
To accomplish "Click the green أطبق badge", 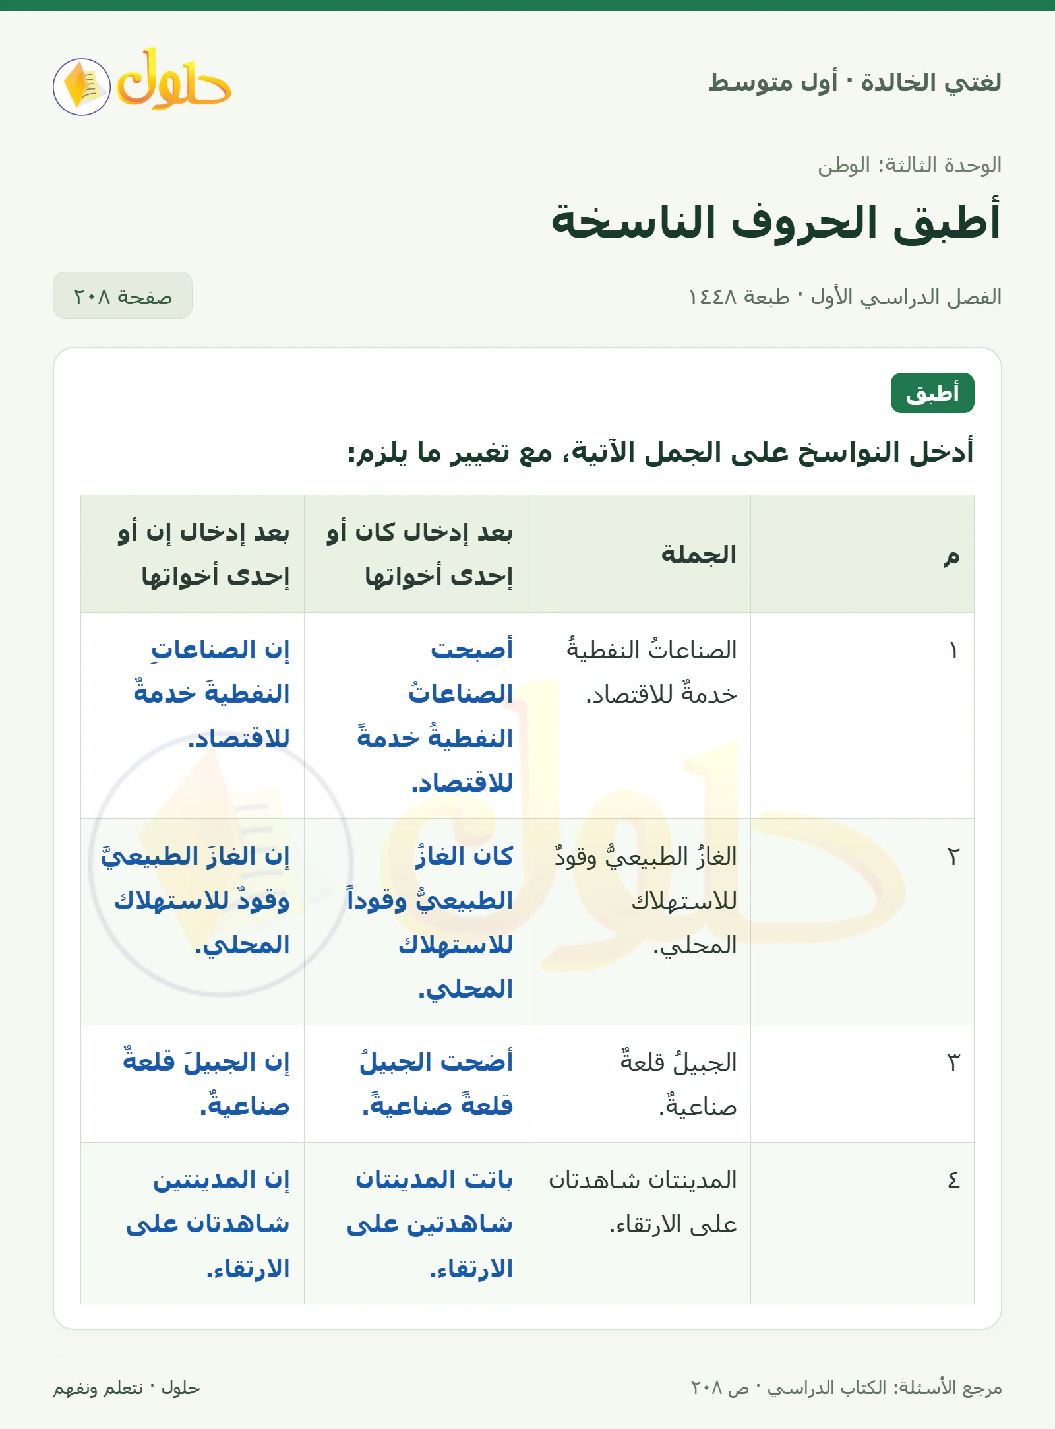I will click(x=932, y=393).
